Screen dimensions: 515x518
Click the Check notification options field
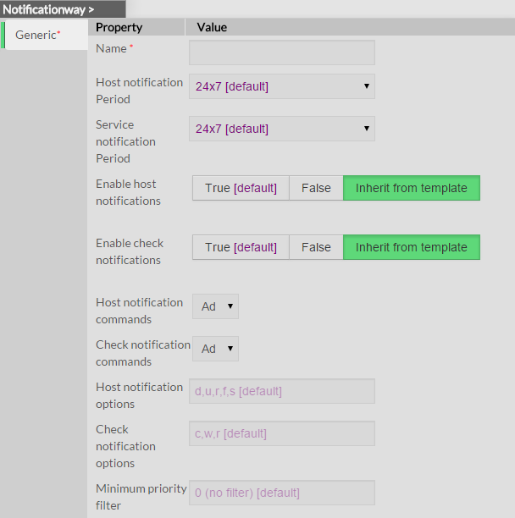tap(281, 433)
